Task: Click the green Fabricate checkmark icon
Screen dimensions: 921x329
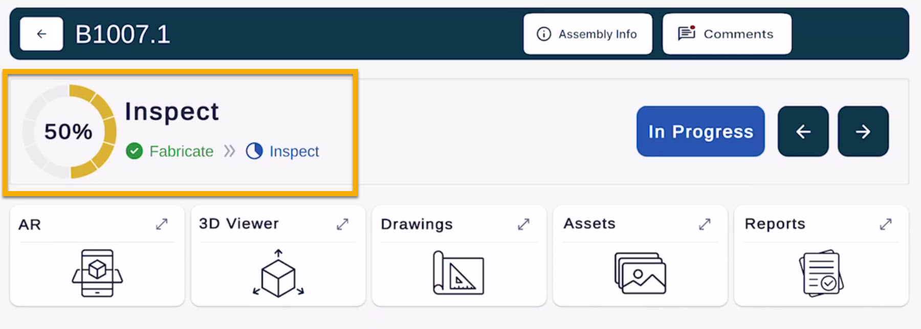Action: pyautogui.click(x=135, y=151)
